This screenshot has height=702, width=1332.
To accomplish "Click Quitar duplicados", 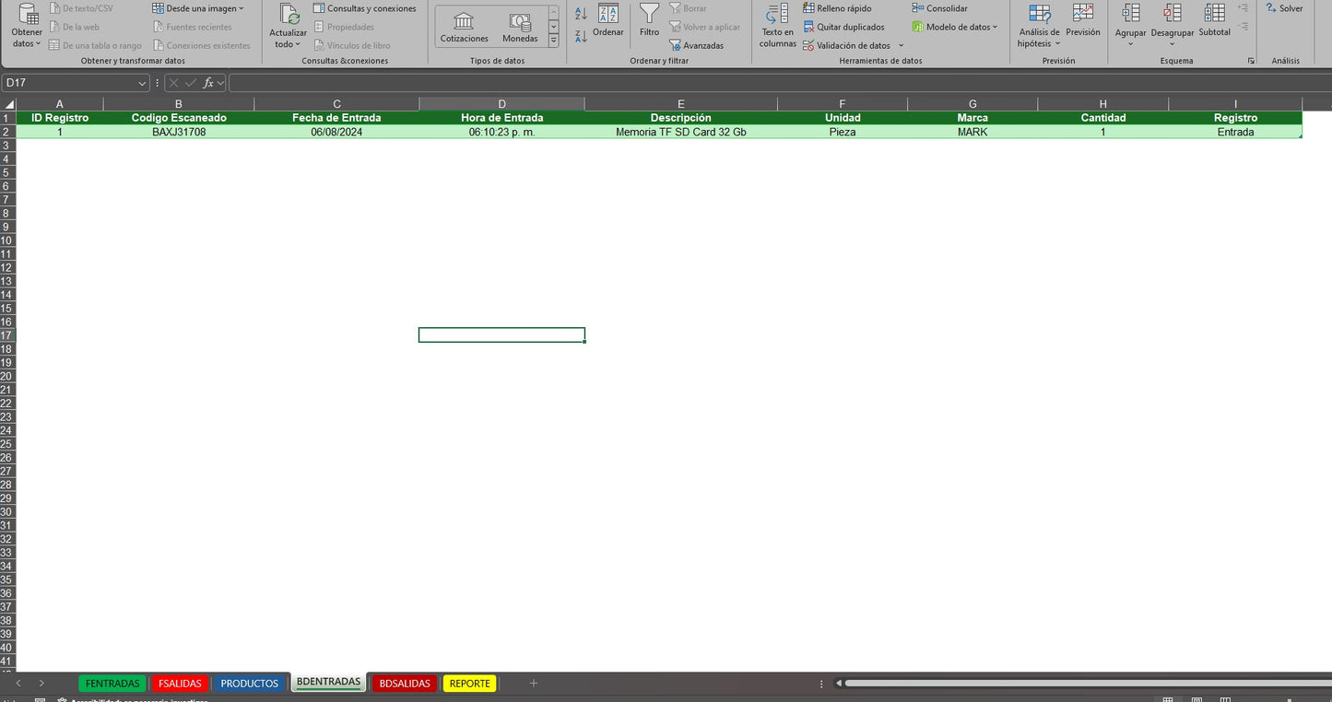I will [843, 27].
